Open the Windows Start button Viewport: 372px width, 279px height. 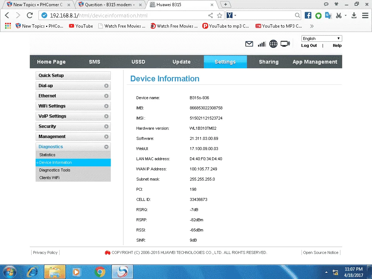[10, 272]
